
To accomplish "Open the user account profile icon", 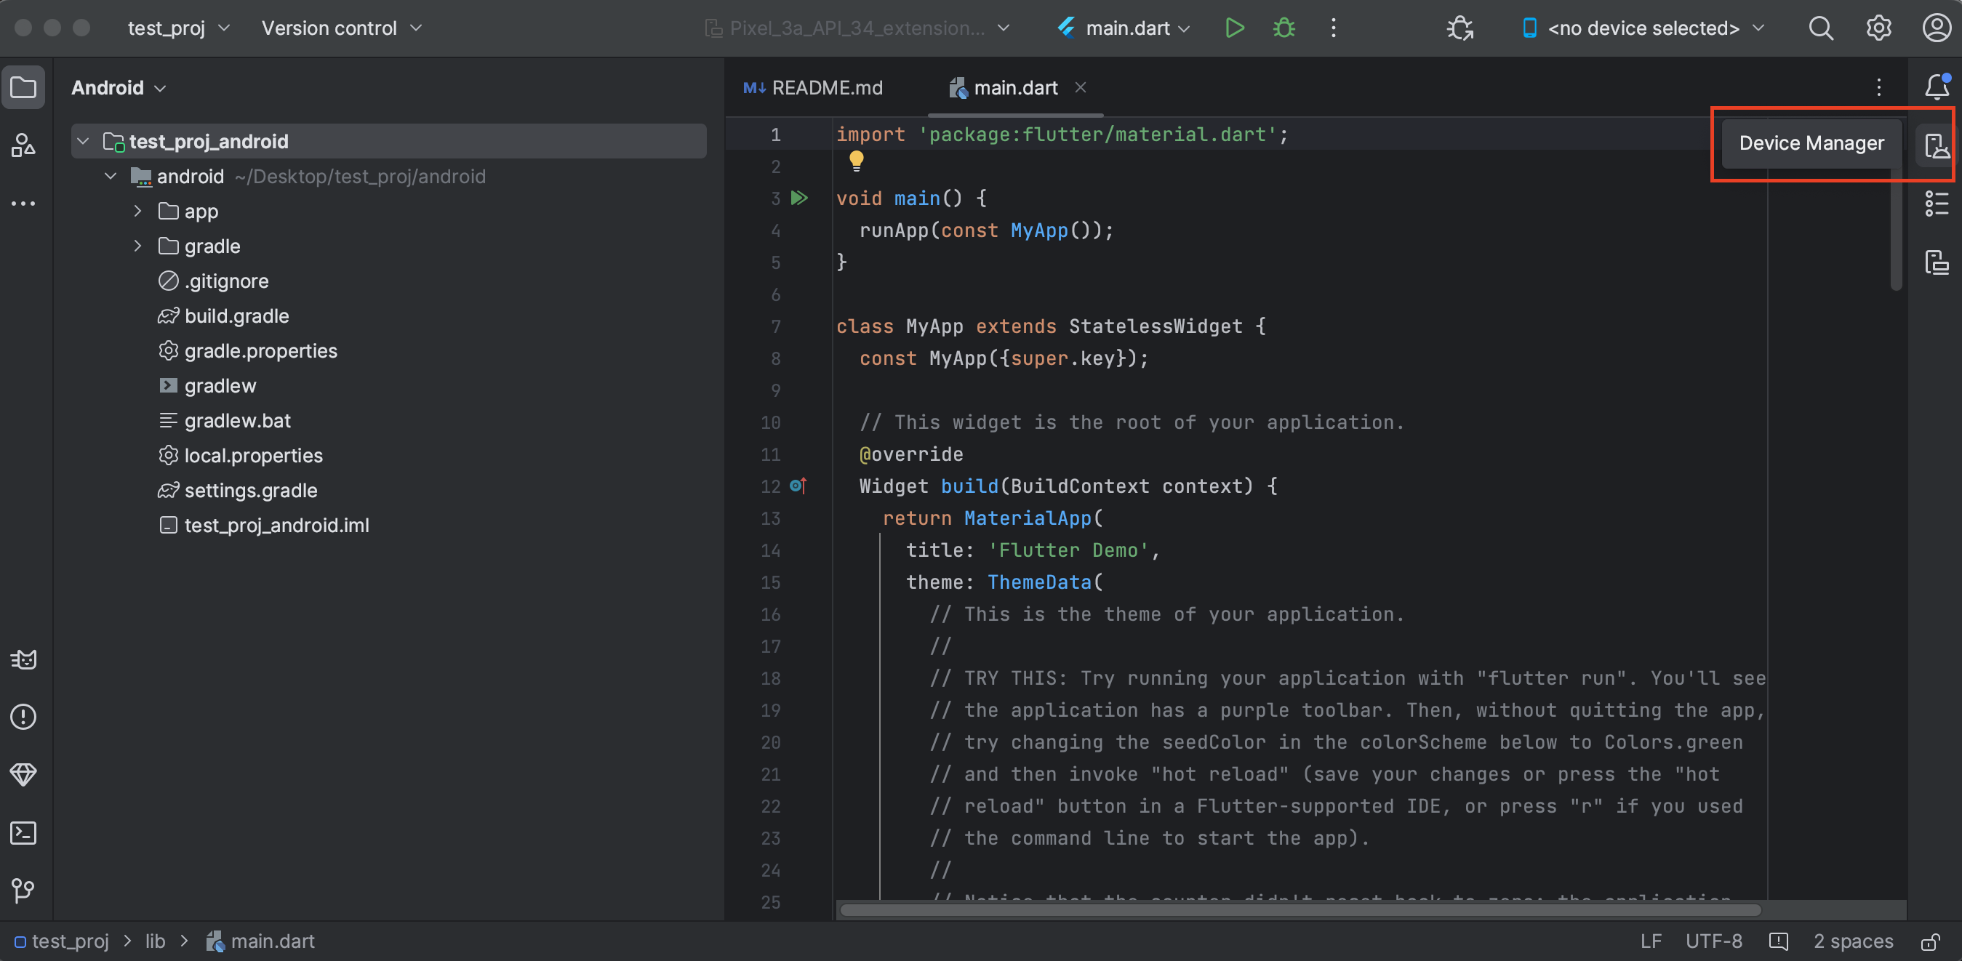I will pyautogui.click(x=1936, y=28).
